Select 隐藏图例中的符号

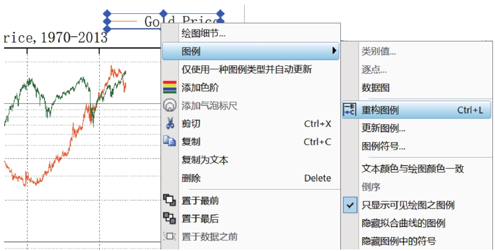pos(417,241)
